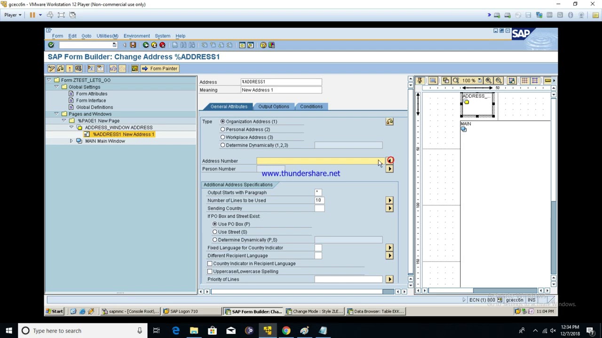
Task: Open the Environment menu
Action: pos(136,36)
